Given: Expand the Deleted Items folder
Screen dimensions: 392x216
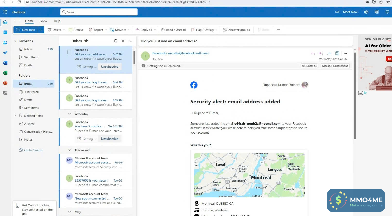Looking at the screenshot, I should [15, 116].
